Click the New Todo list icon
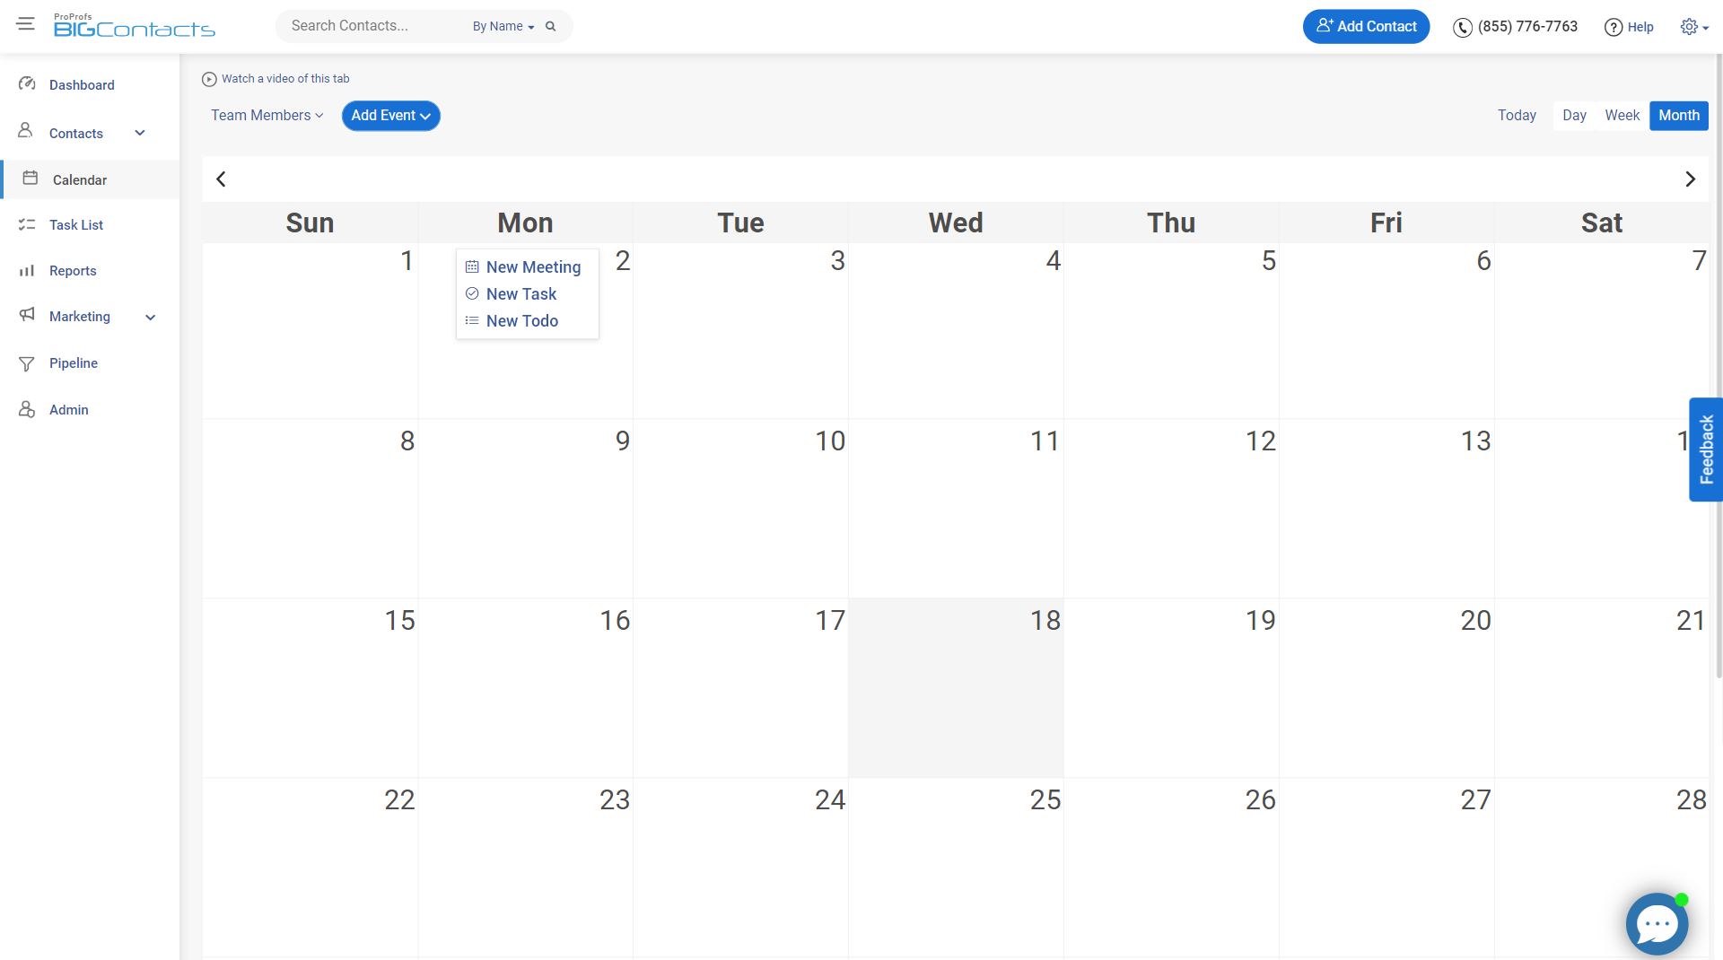The width and height of the screenshot is (1723, 960). (472, 320)
